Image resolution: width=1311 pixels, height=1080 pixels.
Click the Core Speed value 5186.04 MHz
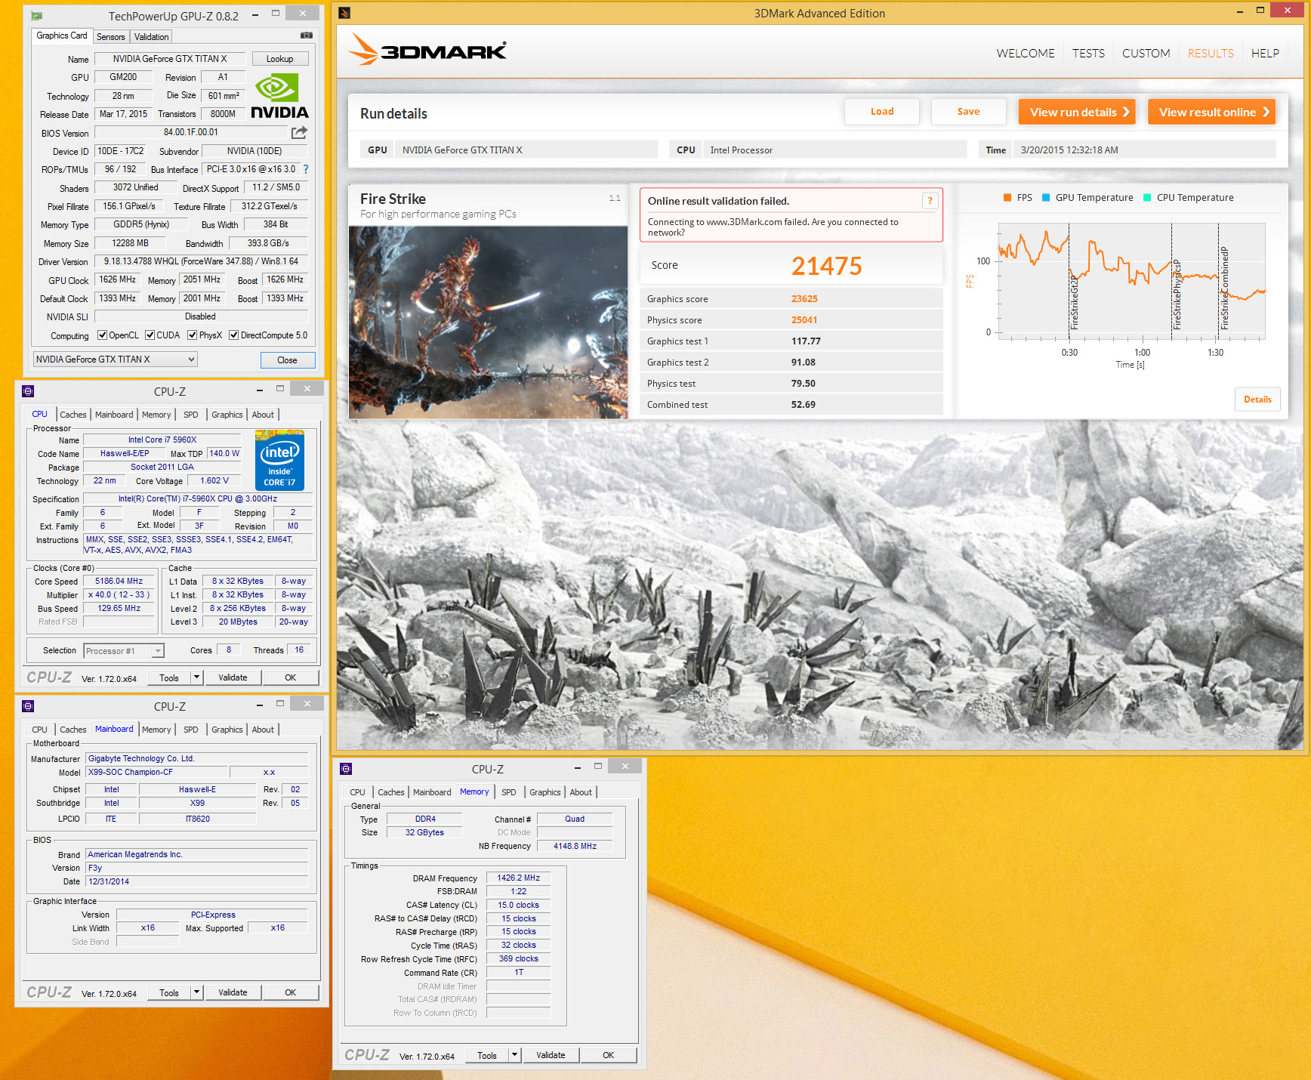coord(119,582)
